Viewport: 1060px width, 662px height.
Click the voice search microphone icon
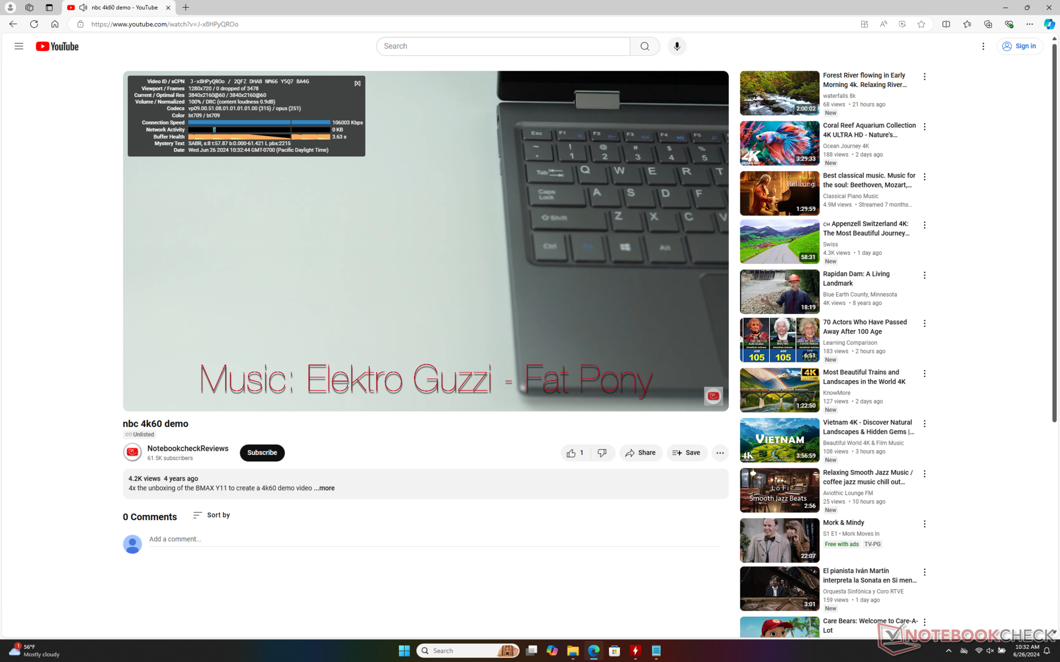[677, 46]
